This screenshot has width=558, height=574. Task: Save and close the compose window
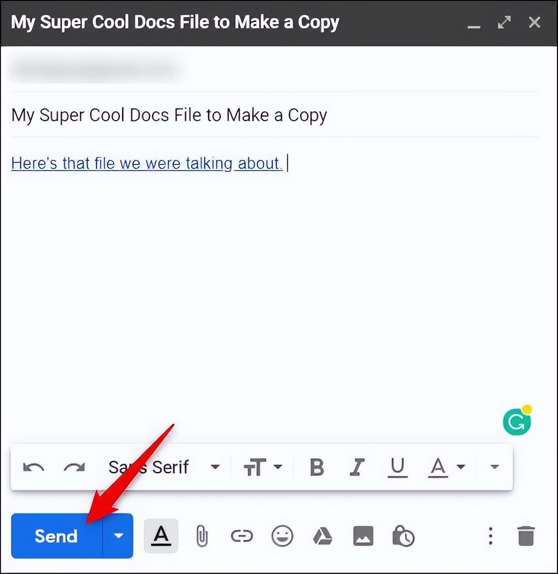[535, 22]
